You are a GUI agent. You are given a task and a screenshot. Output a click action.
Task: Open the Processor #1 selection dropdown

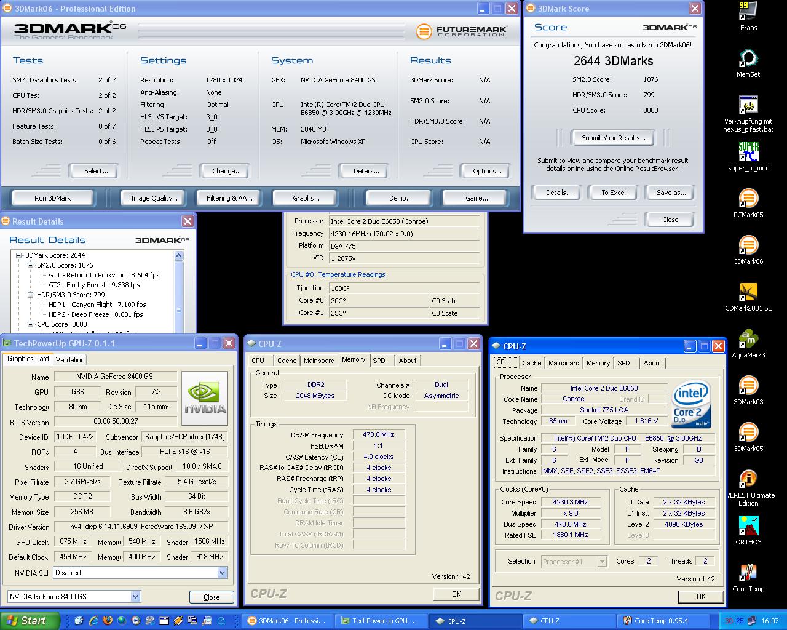[x=602, y=561]
